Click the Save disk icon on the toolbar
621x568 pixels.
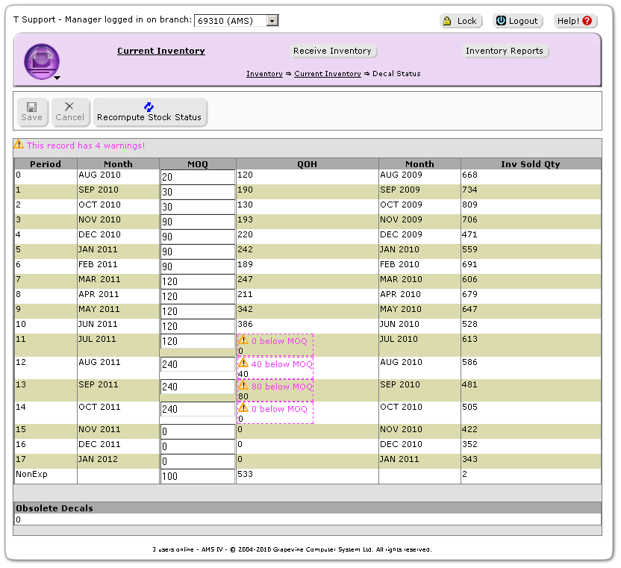pos(31,107)
